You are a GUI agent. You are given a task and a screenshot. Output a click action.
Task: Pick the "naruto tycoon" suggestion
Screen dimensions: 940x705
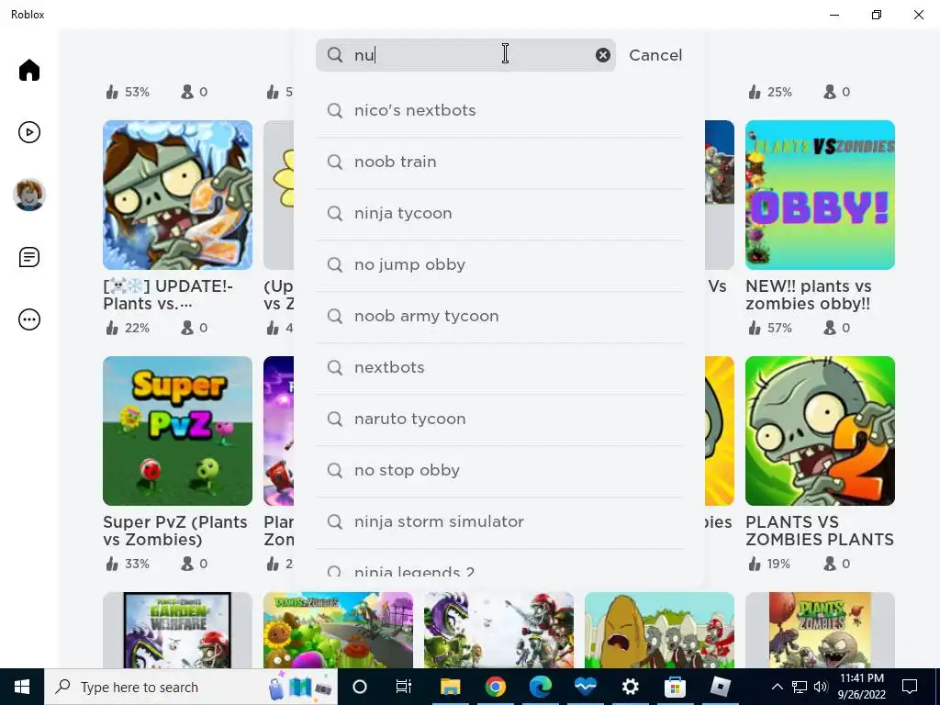(x=500, y=419)
